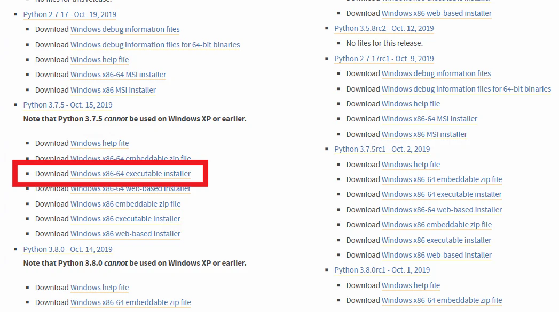Click Windows x86-64 MSI installer under Python 2.7.17
This screenshot has height=312, width=559.
click(119, 74)
